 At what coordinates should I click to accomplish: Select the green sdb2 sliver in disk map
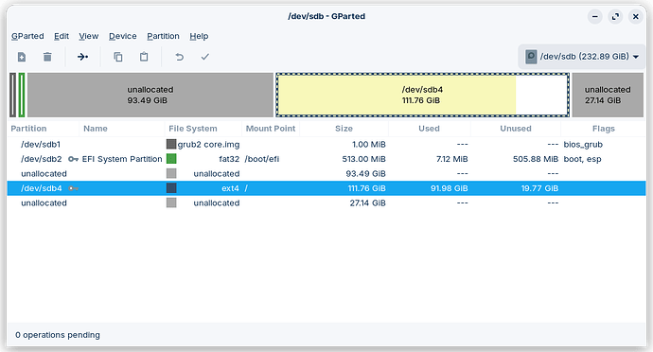22,95
